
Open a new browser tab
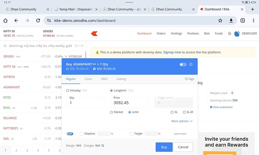tap(252, 9)
